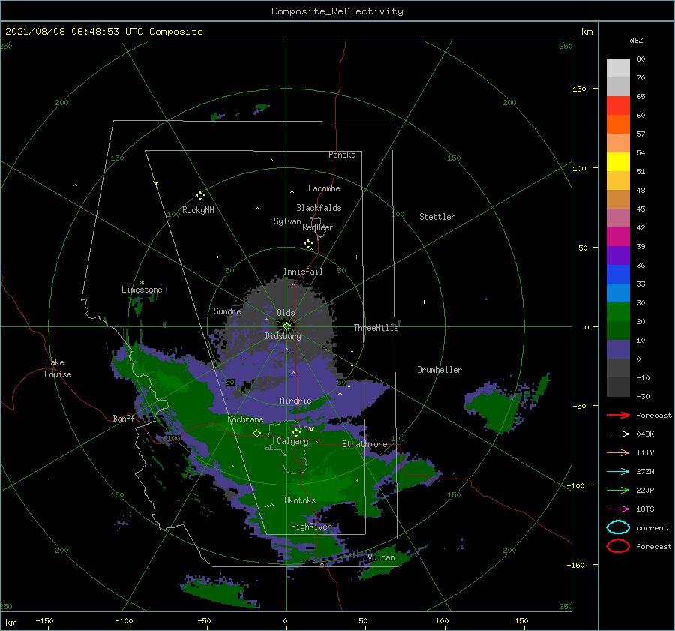Viewport: 675px width, 631px height.
Task: Click the green 30 dBZ color swatch
Action: coord(618,311)
